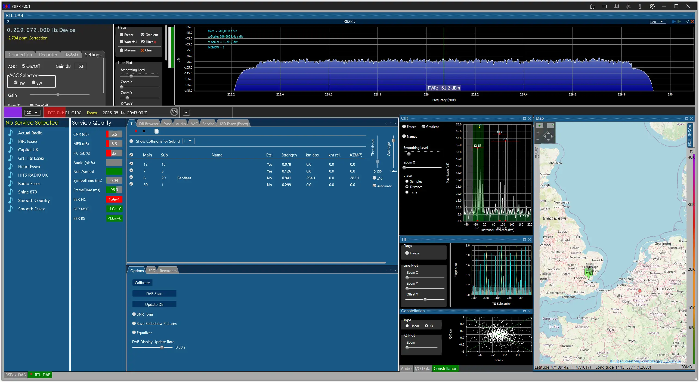
Task: Switch to the DB Browser tab
Action: [x=149, y=124]
